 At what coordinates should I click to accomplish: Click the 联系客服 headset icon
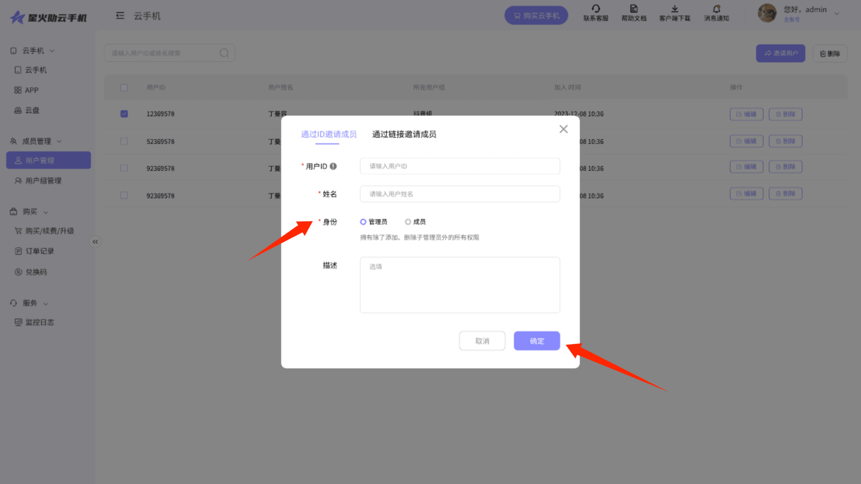[x=596, y=9]
